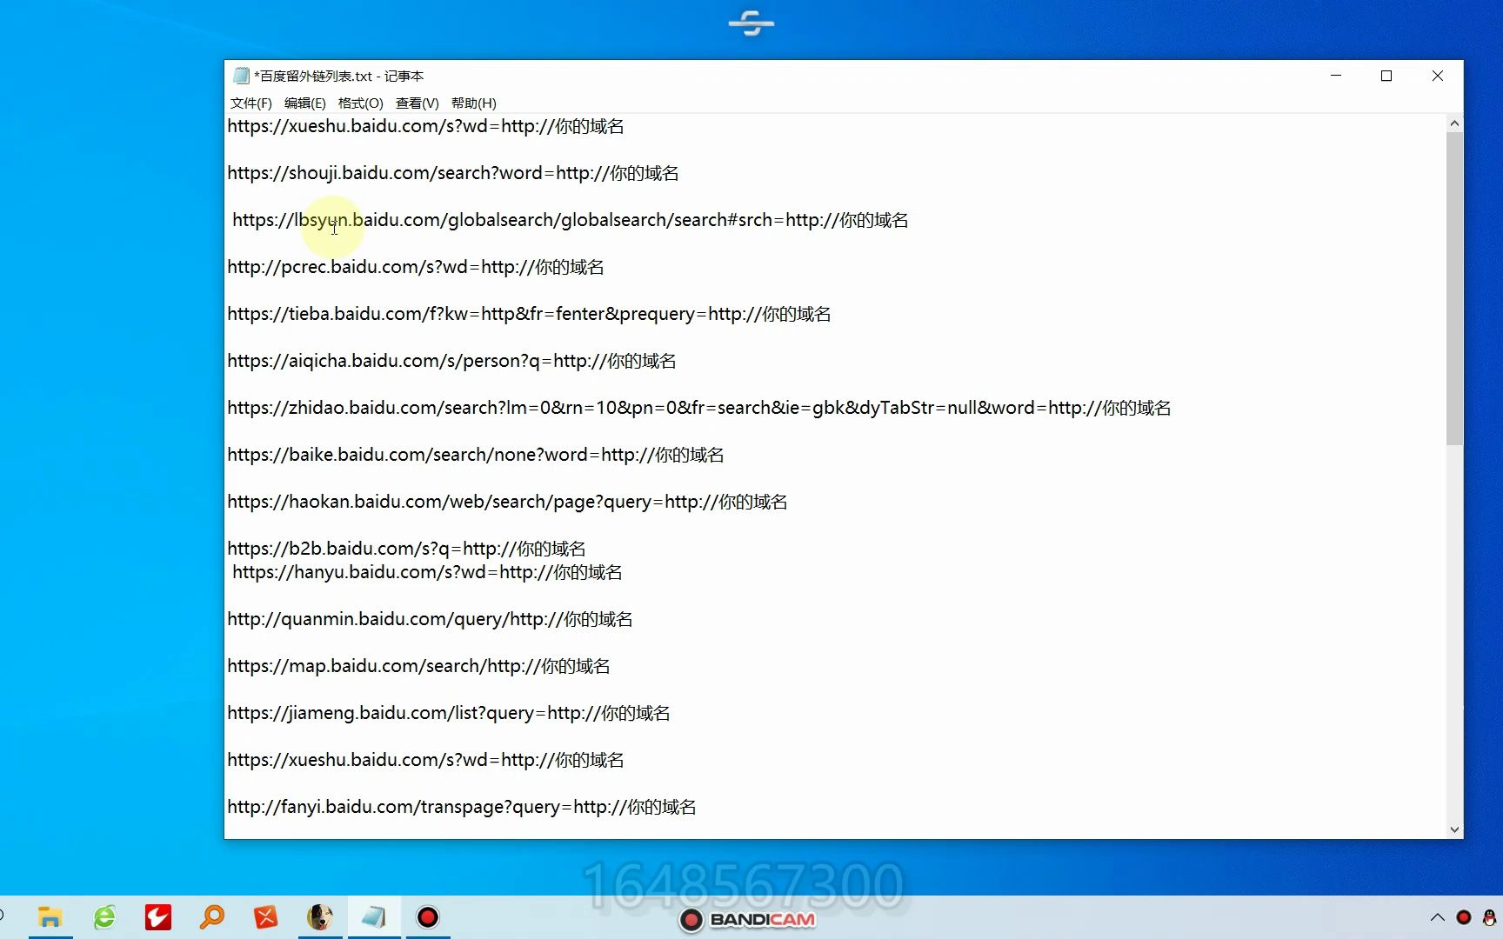Click the zhidao.baidu.com search line
The width and height of the screenshot is (1503, 939).
click(699, 408)
